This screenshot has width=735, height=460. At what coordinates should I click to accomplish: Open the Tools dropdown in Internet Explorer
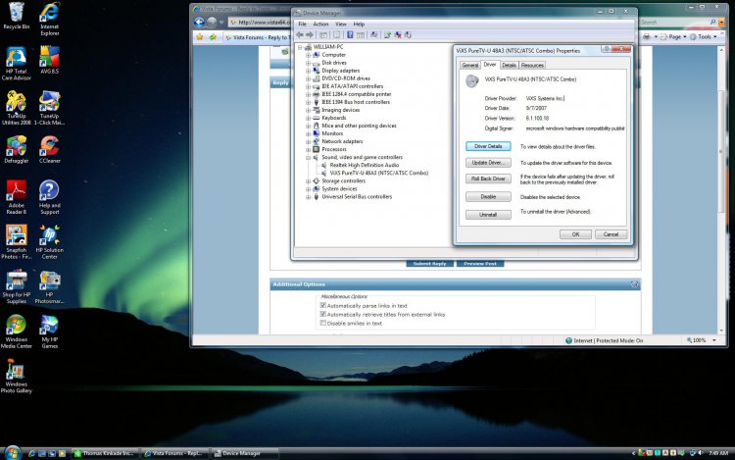(x=704, y=36)
